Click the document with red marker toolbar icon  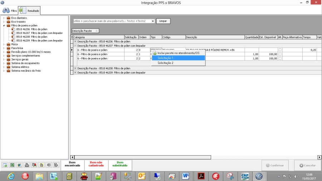(x=34, y=165)
